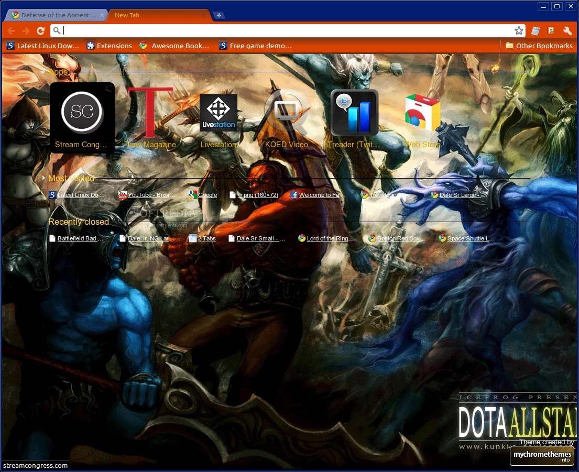Go back using the back arrow
Screen dimensions: 579x472
pyautogui.click(x=12, y=31)
